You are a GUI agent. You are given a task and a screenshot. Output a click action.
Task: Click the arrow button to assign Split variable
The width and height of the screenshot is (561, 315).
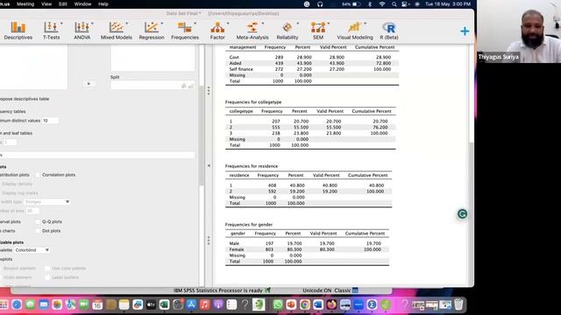(x=89, y=84)
